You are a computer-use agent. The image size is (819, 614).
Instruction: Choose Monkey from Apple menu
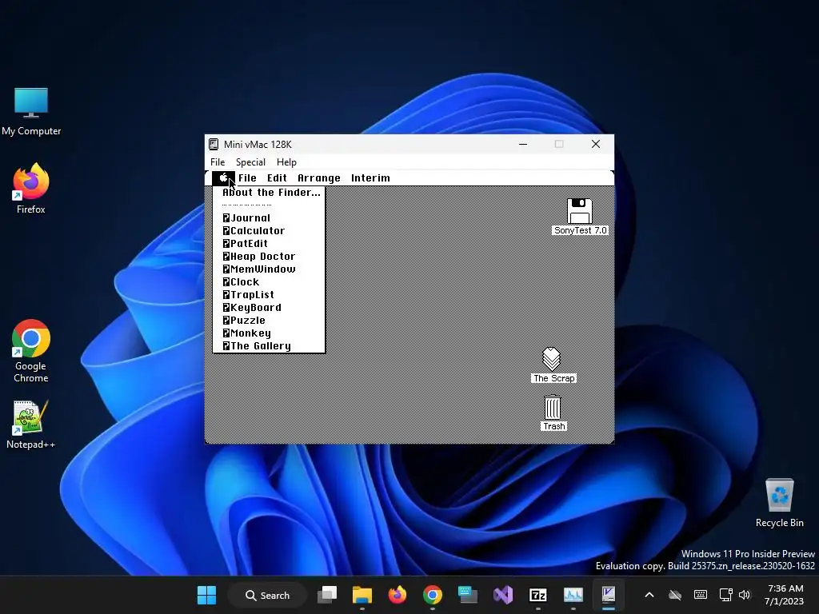269,333
